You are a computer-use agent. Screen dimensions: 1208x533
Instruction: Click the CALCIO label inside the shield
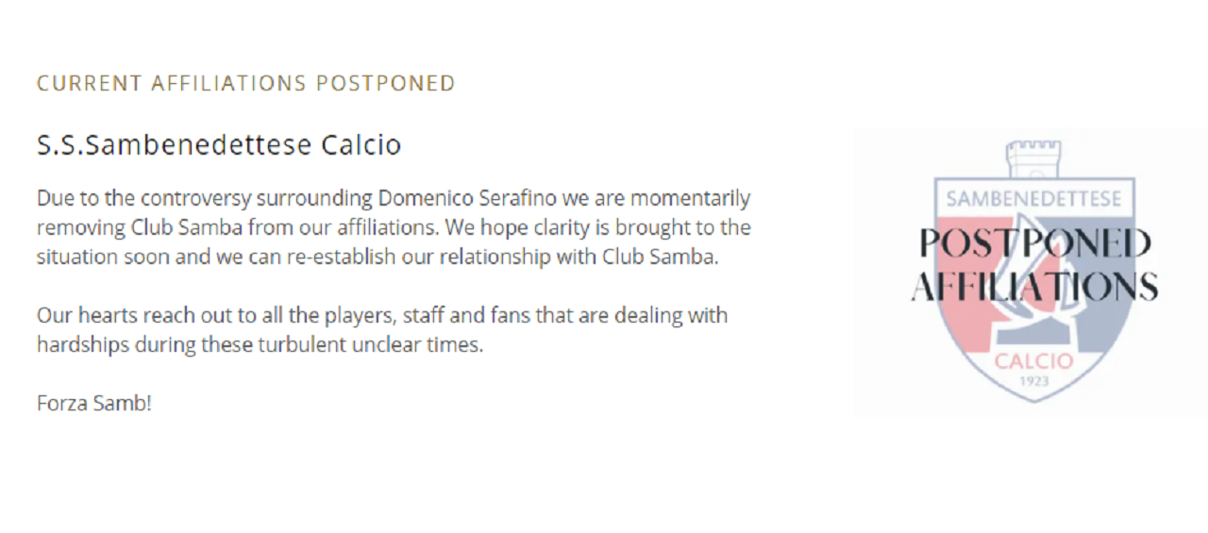click(x=1033, y=361)
